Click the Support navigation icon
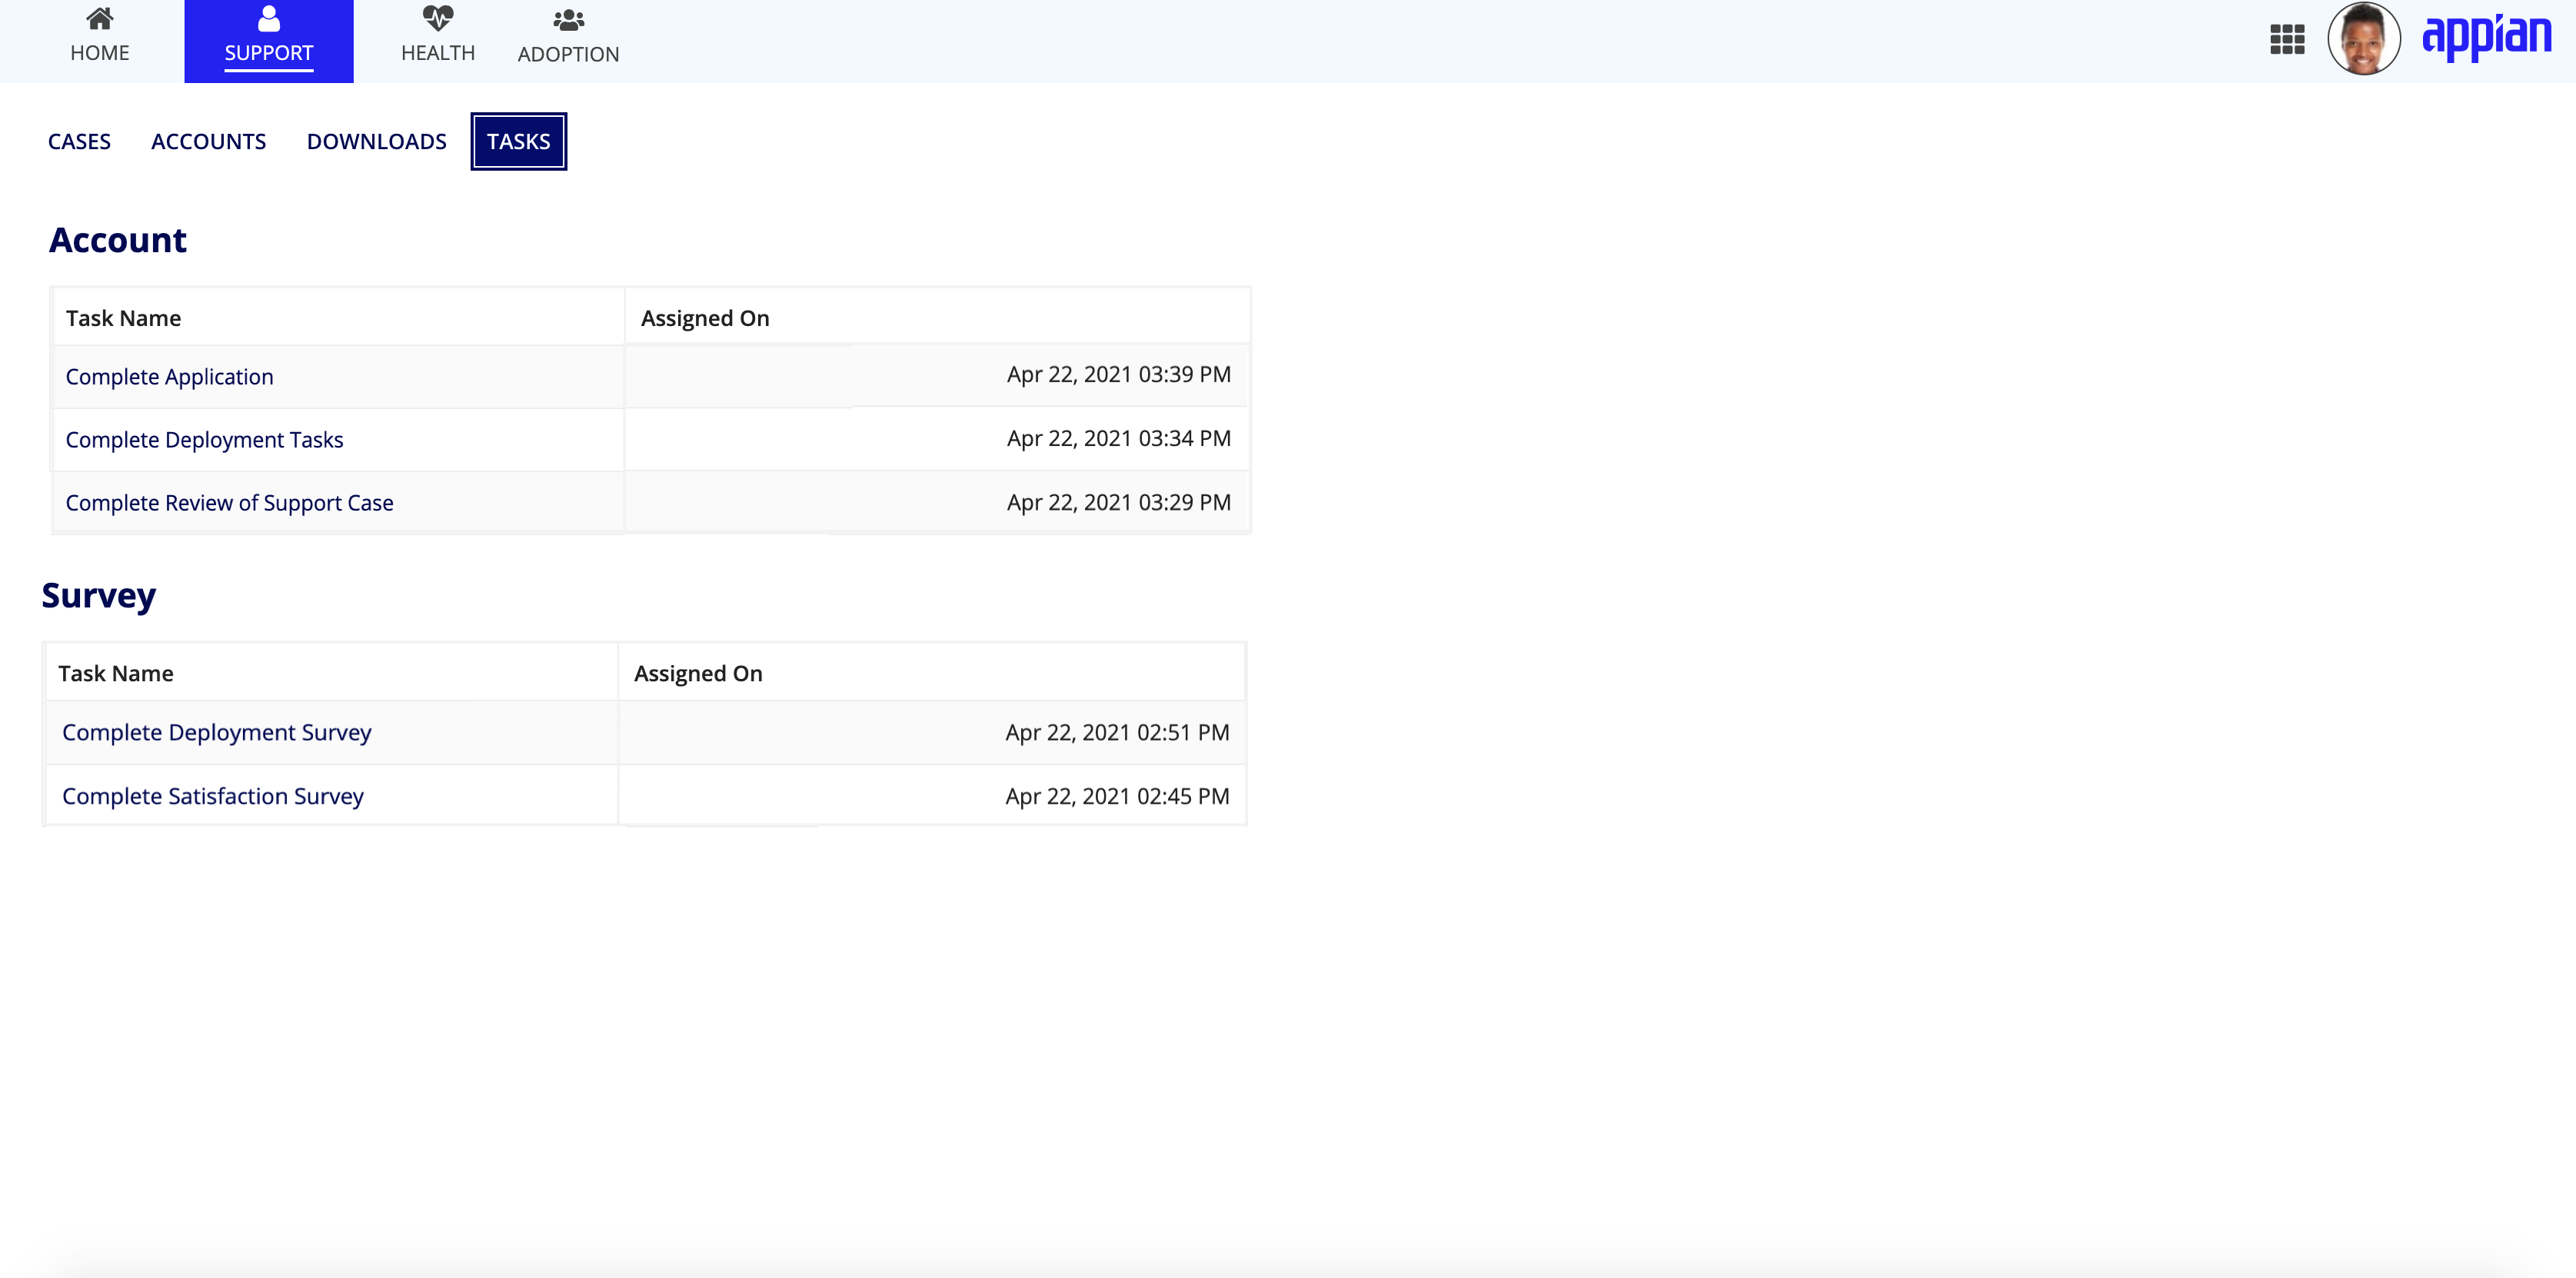 (x=269, y=18)
